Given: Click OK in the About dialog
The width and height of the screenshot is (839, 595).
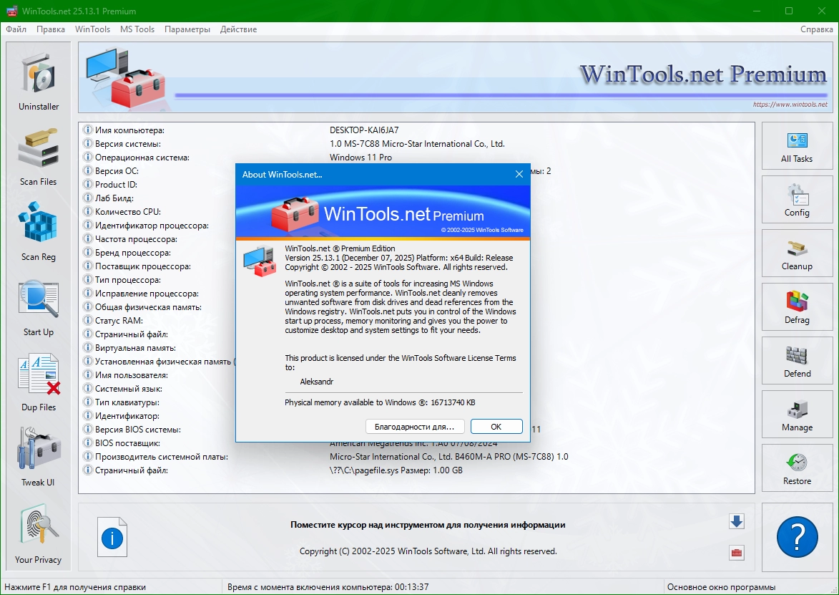Looking at the screenshot, I should coord(496,426).
